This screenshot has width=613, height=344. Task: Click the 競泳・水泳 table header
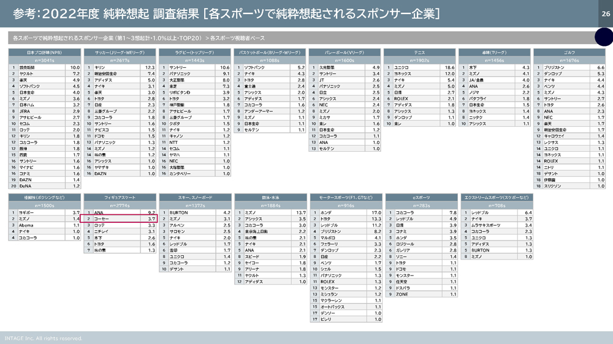click(x=270, y=198)
